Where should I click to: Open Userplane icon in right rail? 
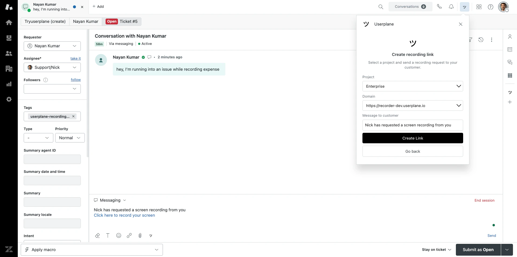coord(510,92)
